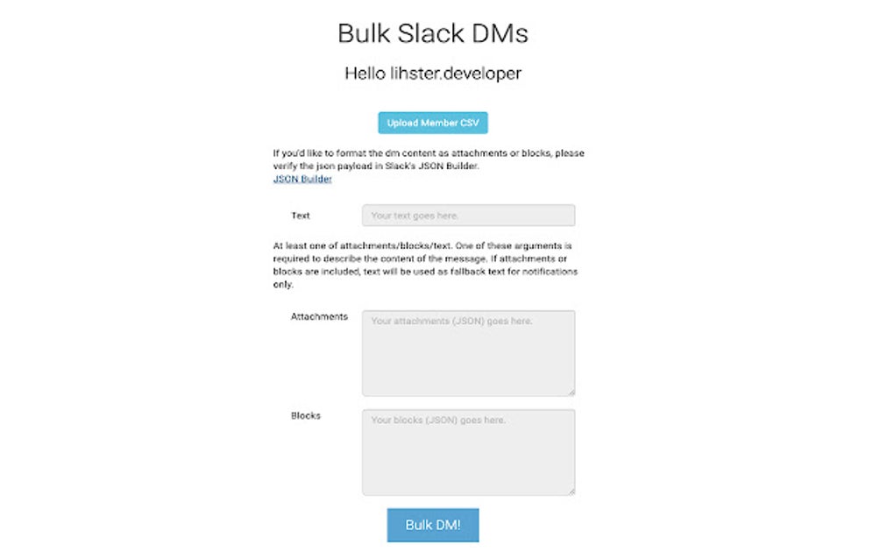Click the Blocks label on the form

click(x=306, y=415)
